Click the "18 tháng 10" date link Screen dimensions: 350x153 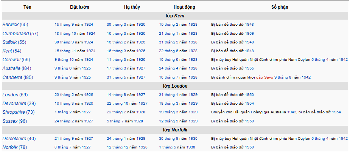click(x=65, y=34)
